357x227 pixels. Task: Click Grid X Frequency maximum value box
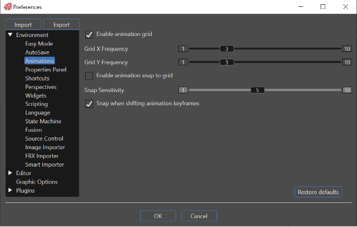(347, 49)
